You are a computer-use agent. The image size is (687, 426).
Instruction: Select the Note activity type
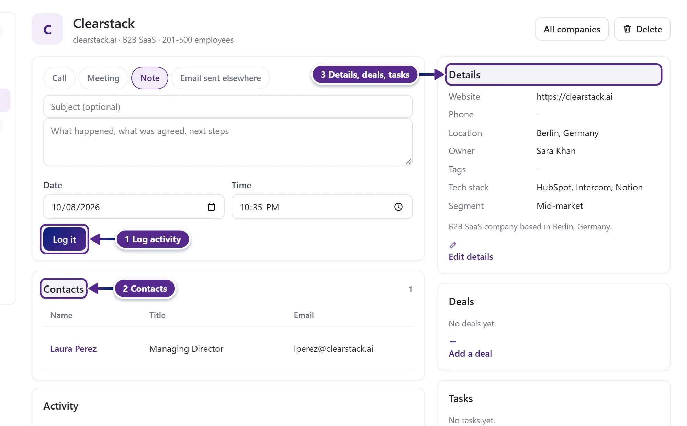[x=150, y=78]
